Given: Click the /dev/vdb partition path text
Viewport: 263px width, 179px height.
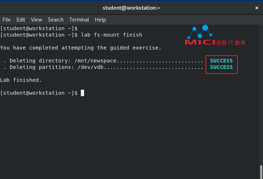Looking at the screenshot, I should pyautogui.click(x=91, y=67).
